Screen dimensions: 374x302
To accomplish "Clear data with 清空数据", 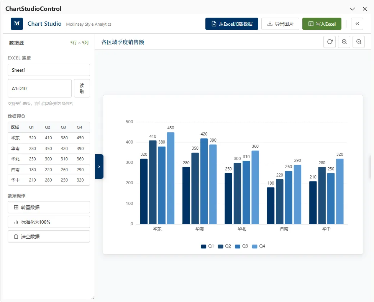I will coord(49,236).
